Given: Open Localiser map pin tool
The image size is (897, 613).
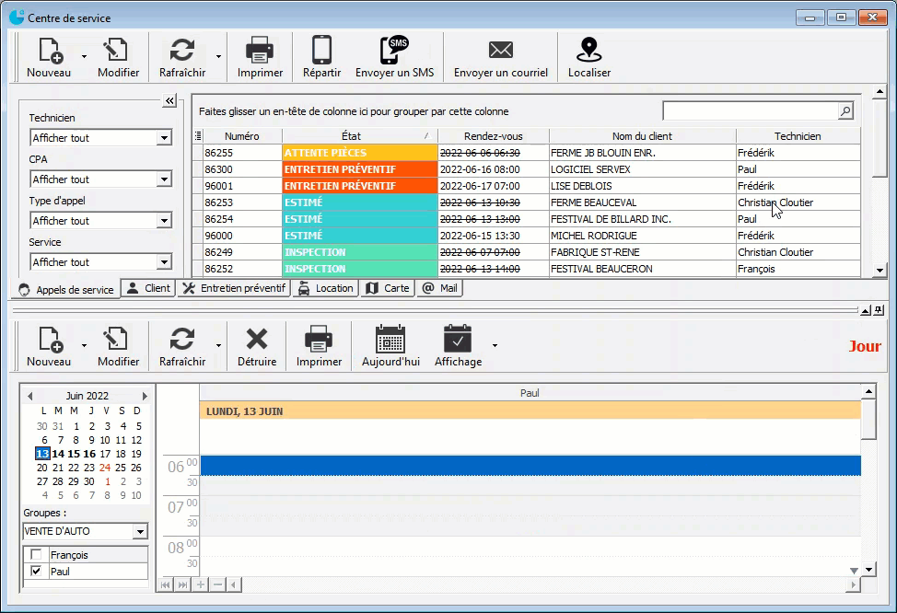Looking at the screenshot, I should [x=588, y=51].
